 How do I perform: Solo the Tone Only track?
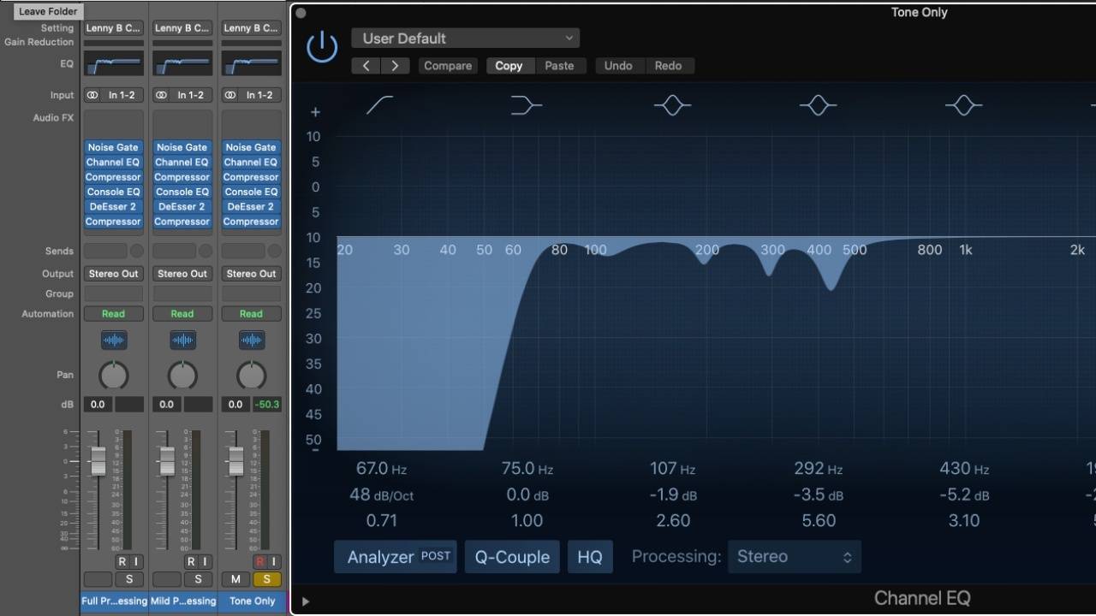click(x=267, y=579)
